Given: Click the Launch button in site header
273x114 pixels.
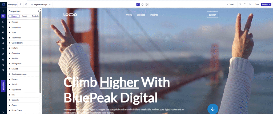Looking at the screenshot, I should tap(212, 15).
